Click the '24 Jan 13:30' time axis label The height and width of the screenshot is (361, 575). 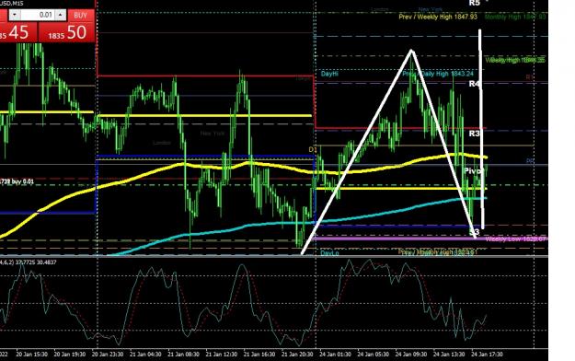click(x=449, y=355)
